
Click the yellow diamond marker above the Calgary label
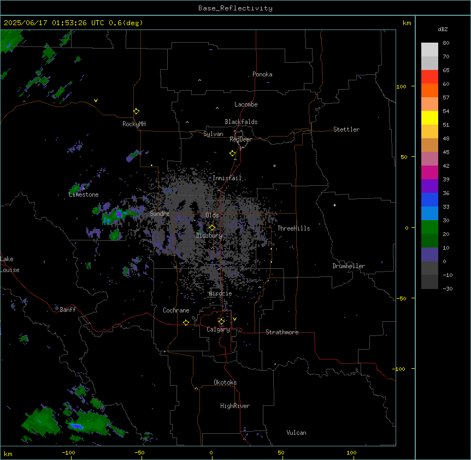[x=221, y=322]
